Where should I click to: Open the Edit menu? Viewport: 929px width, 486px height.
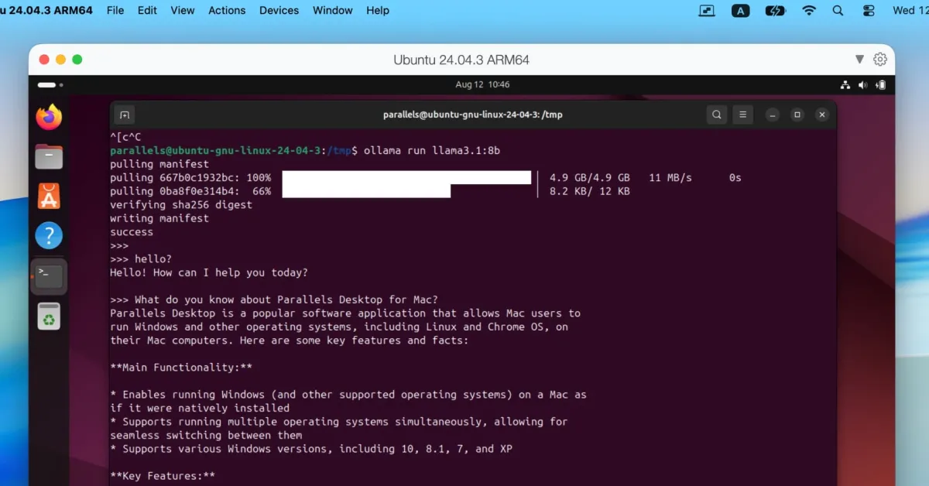[147, 11]
